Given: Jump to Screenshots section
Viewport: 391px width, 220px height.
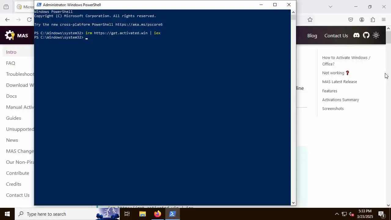Looking at the screenshot, I should coord(333,108).
